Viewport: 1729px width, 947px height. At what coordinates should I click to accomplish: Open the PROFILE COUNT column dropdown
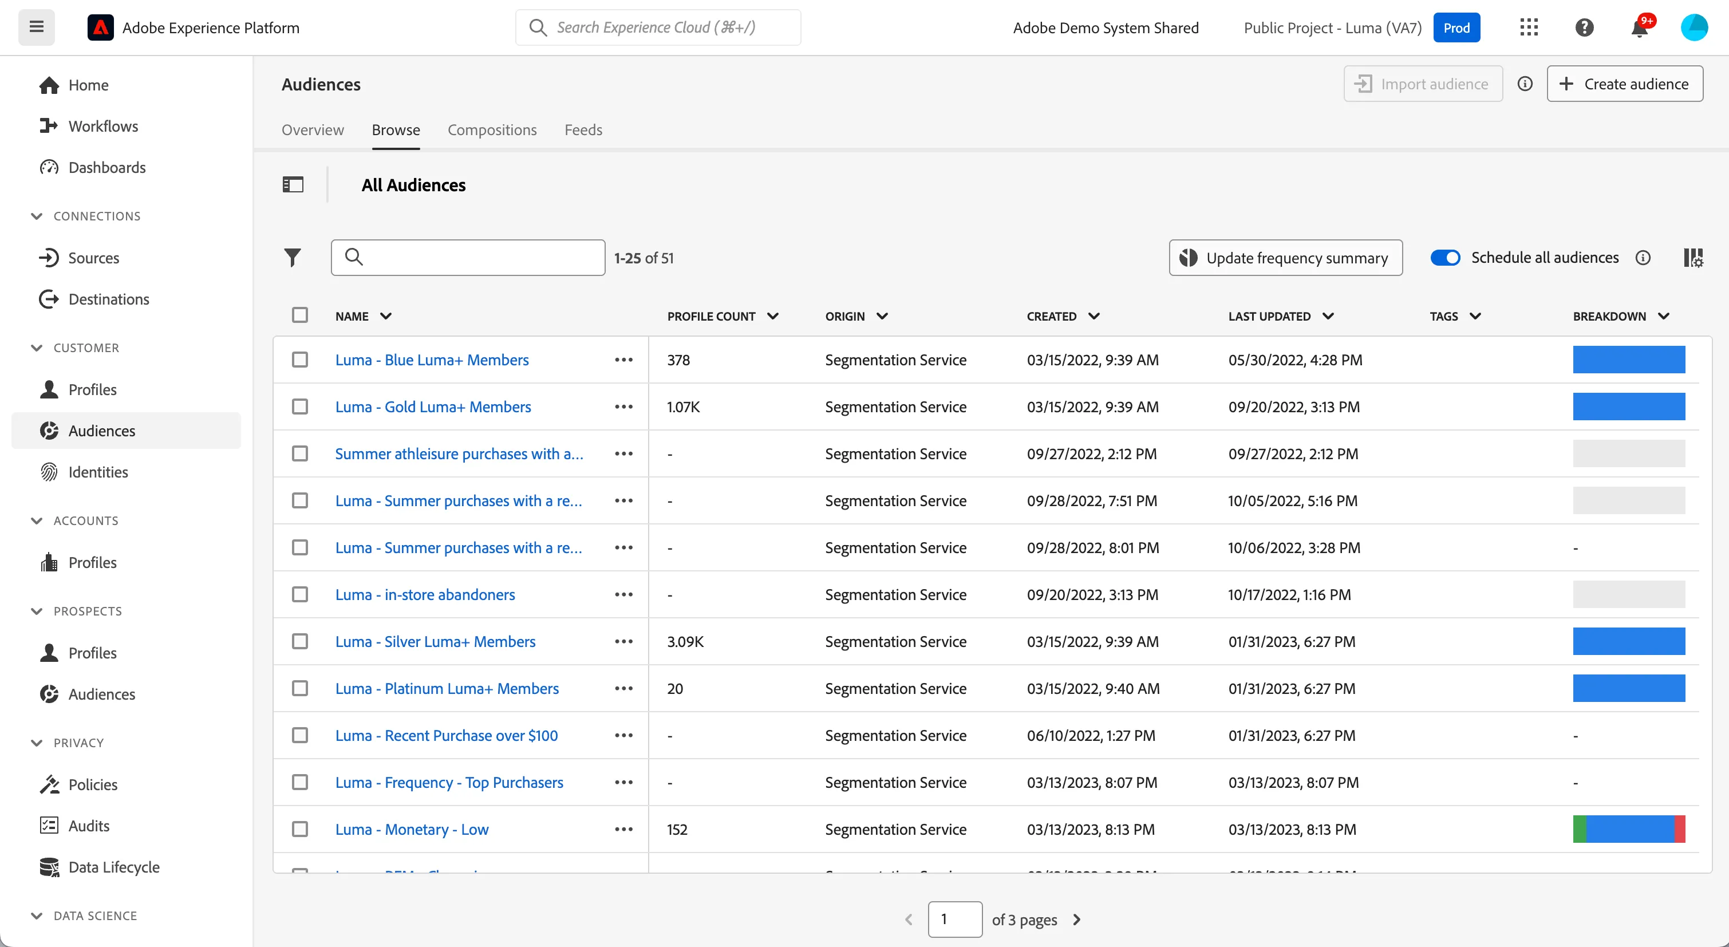click(772, 316)
